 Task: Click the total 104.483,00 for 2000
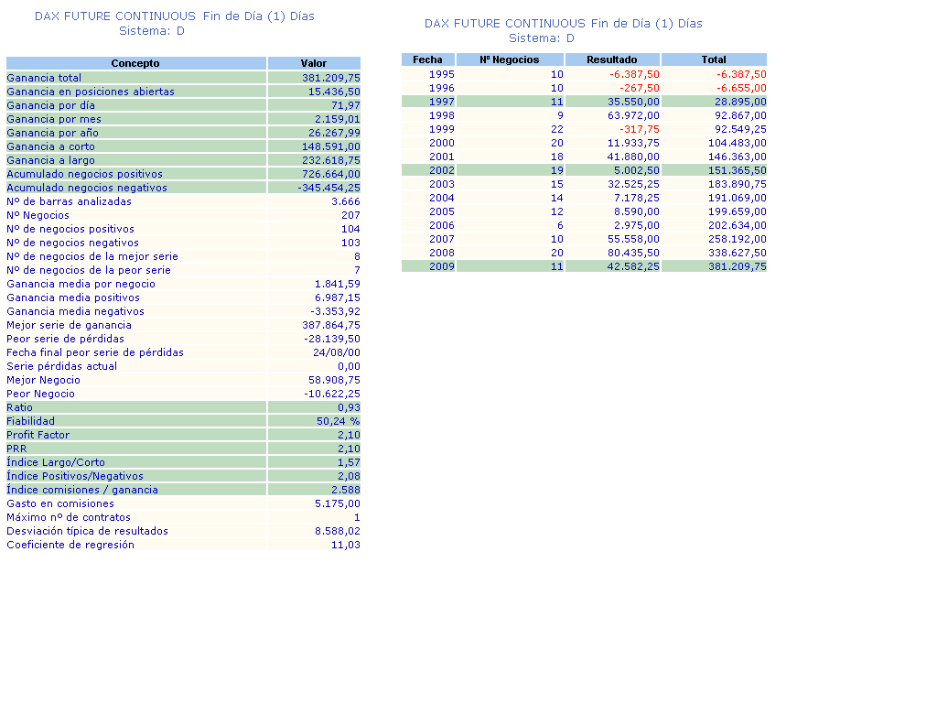738,143
